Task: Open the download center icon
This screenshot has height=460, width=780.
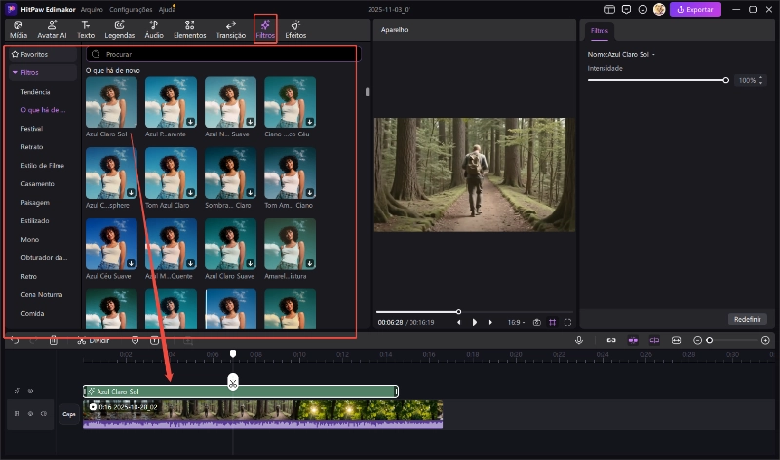Action: tap(643, 9)
